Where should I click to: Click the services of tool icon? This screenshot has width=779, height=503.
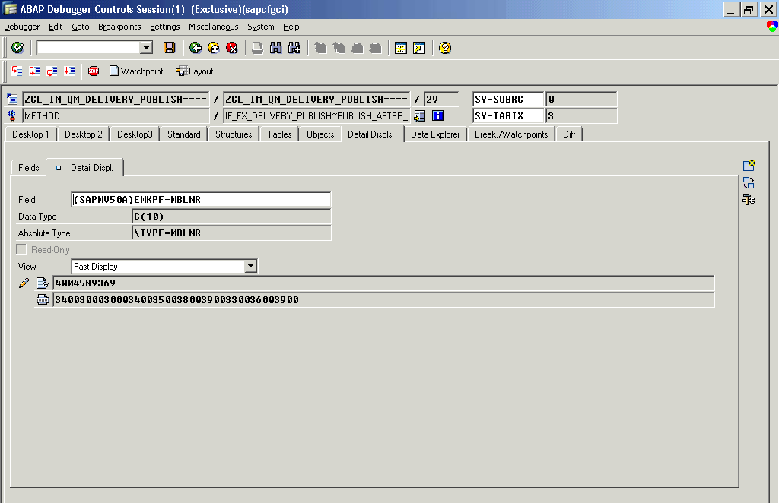[x=749, y=199]
